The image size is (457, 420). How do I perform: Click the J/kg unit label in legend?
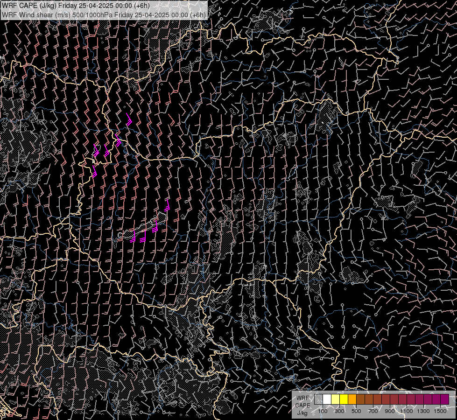[302, 413]
